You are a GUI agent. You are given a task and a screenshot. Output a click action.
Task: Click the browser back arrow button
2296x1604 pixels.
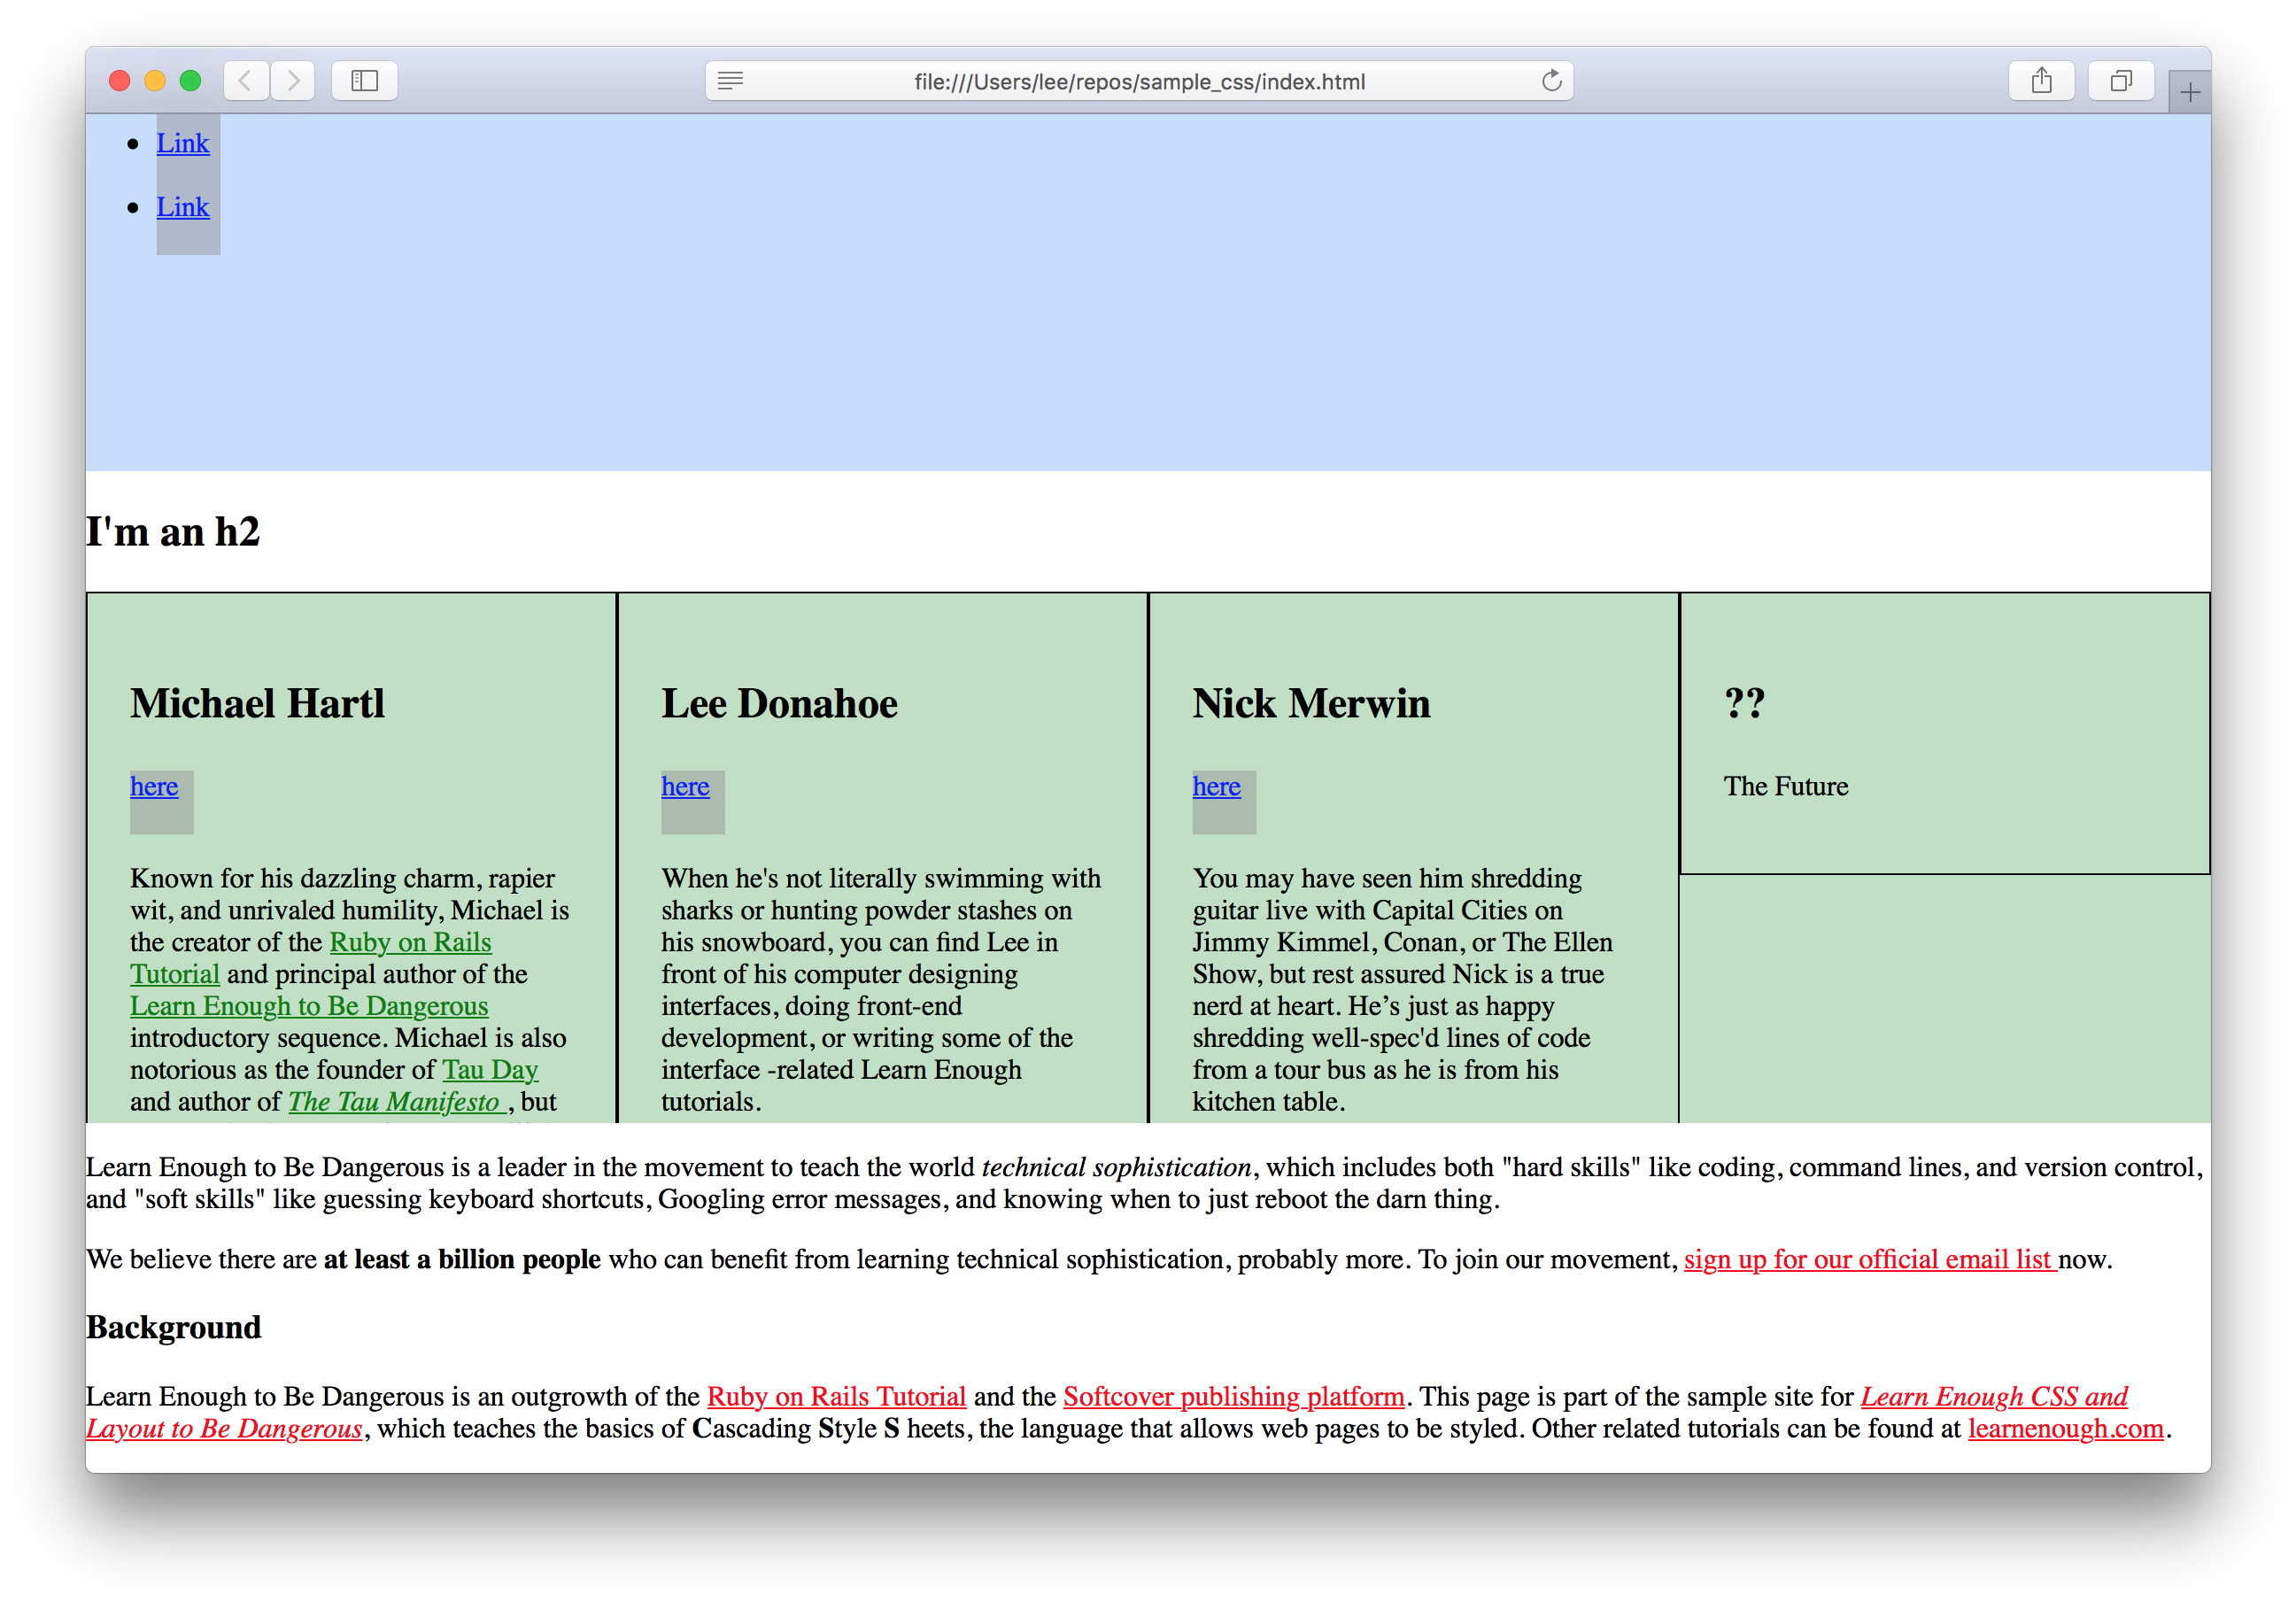tap(246, 81)
